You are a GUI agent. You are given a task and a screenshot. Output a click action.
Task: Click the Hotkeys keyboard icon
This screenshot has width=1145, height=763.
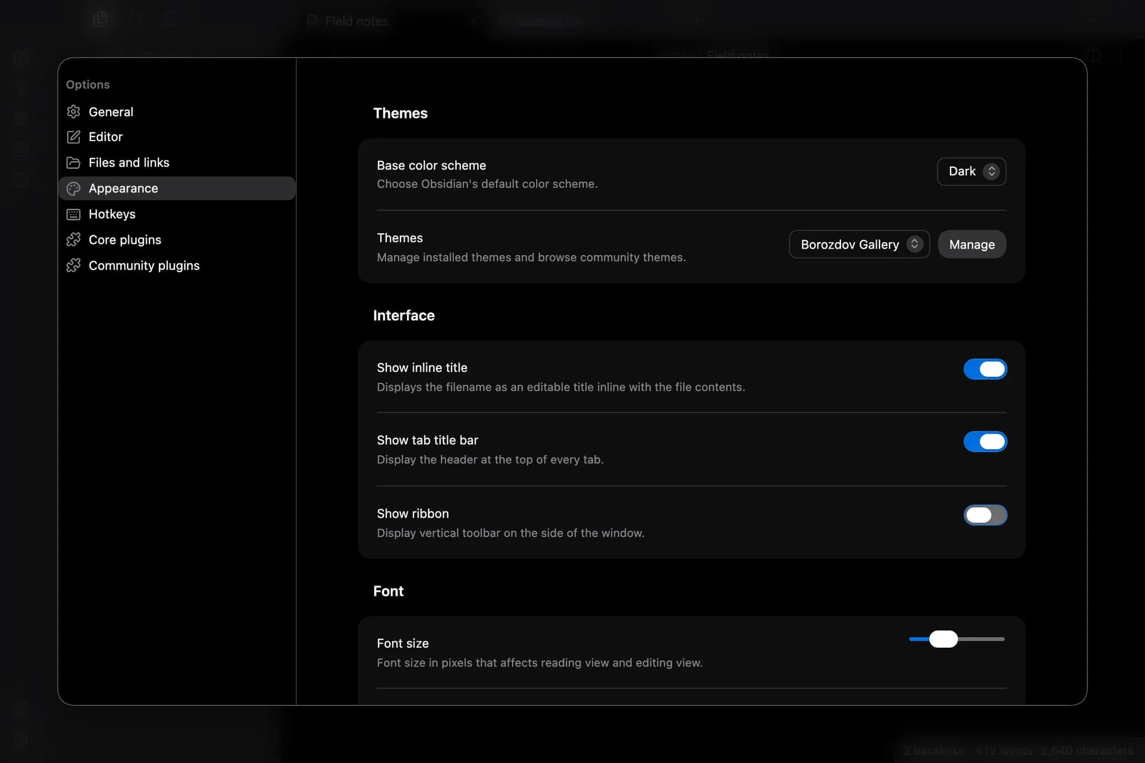coord(73,214)
